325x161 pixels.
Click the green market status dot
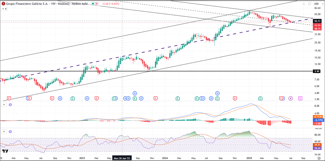coord(93,4)
